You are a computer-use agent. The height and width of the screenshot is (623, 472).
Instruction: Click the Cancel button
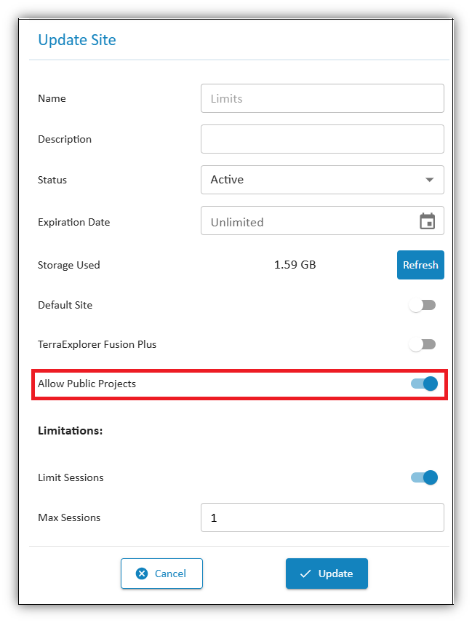[161, 574]
